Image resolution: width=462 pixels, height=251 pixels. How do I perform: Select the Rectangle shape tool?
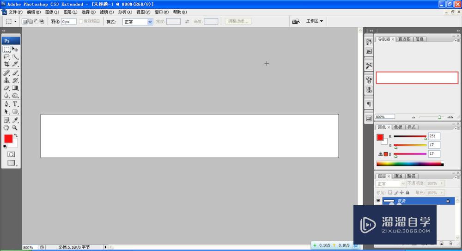(15, 111)
